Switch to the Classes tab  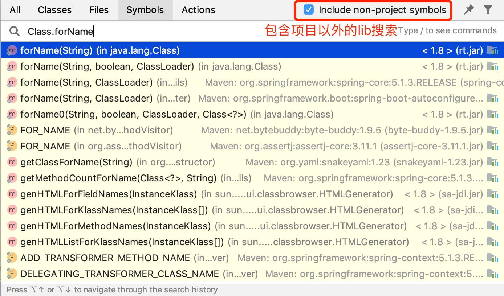click(54, 10)
